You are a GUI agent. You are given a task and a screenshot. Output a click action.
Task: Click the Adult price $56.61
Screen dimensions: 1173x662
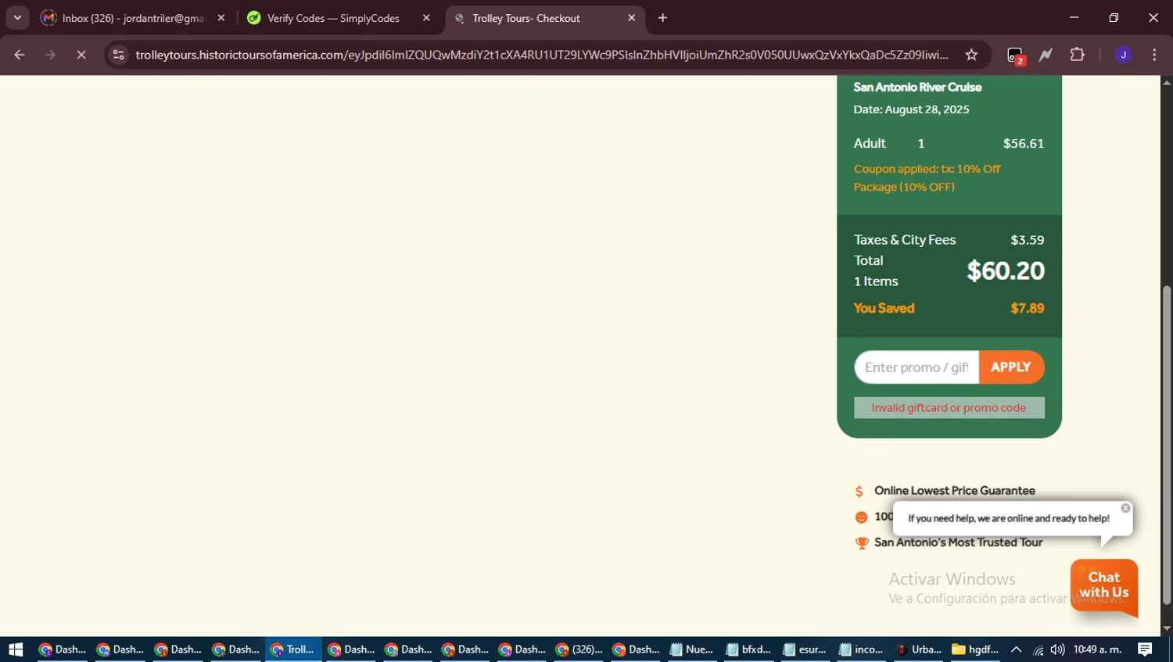tap(1024, 144)
